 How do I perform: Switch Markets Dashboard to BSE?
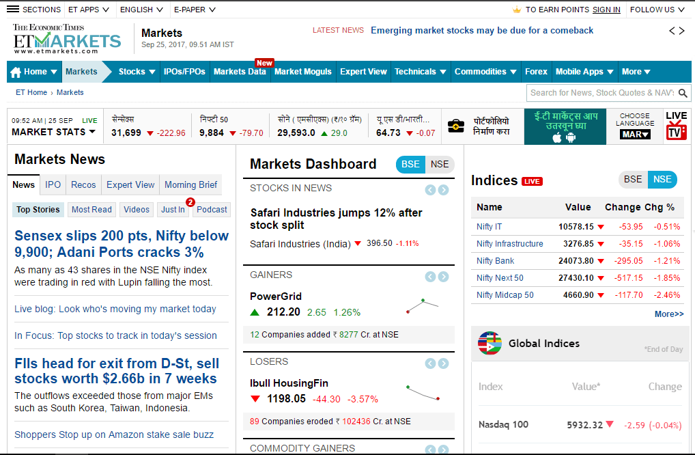click(x=410, y=164)
